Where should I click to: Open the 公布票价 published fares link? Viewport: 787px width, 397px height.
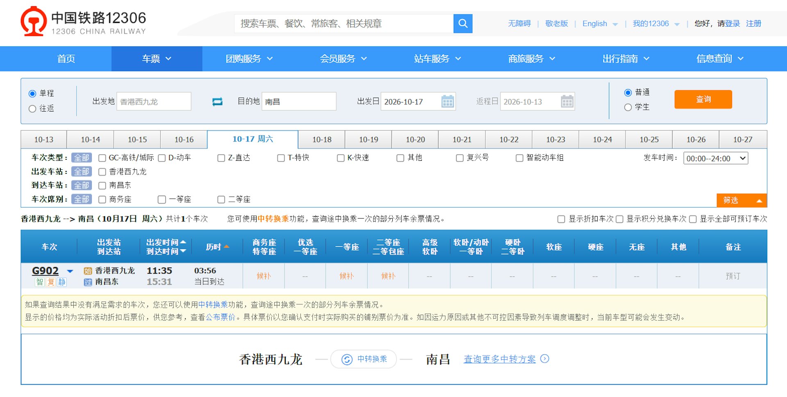click(221, 317)
